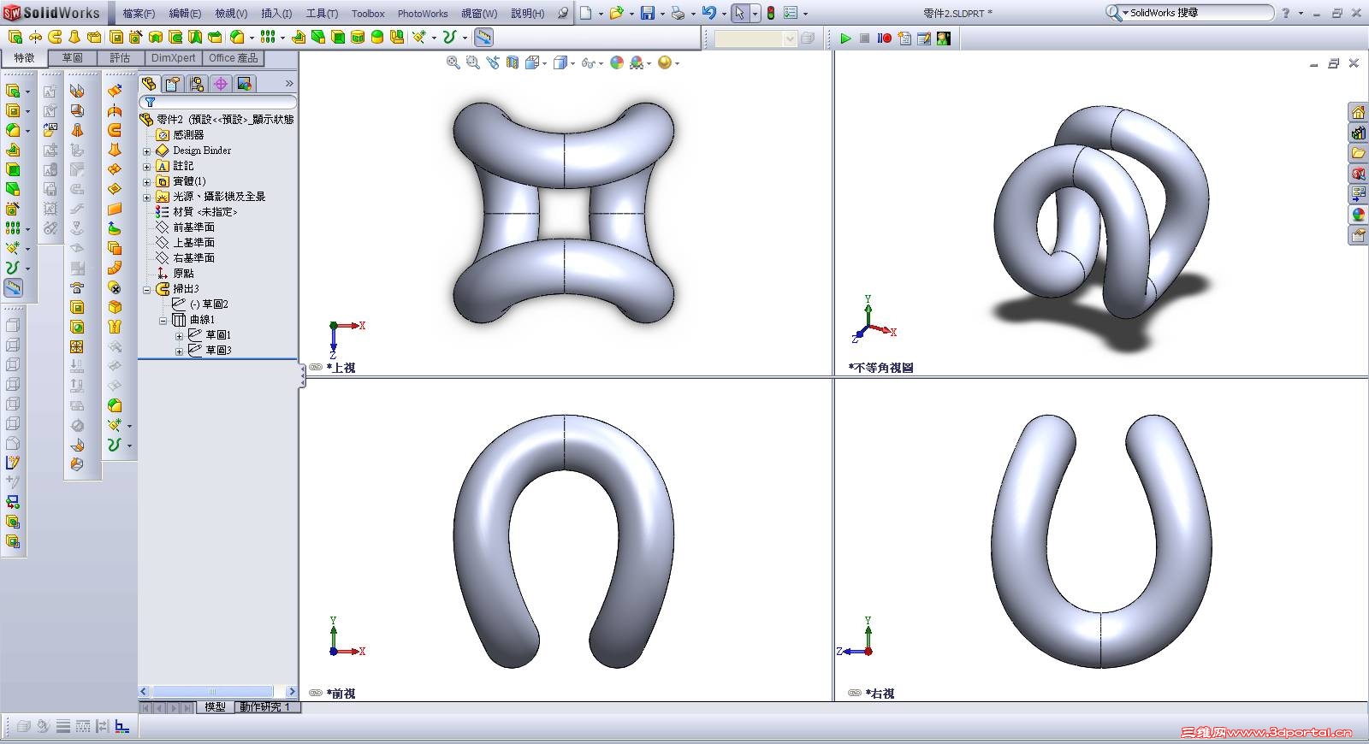1369x744 pixels.
Task: Click the Hole Wizard icon in top toolbar
Action: coord(135,38)
